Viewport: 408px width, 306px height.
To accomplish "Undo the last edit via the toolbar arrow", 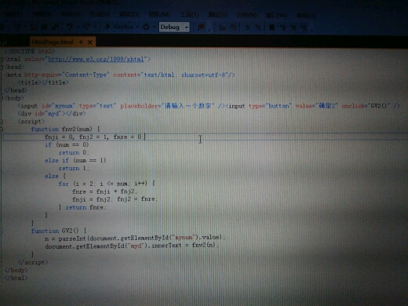I will pyautogui.click(x=69, y=27).
